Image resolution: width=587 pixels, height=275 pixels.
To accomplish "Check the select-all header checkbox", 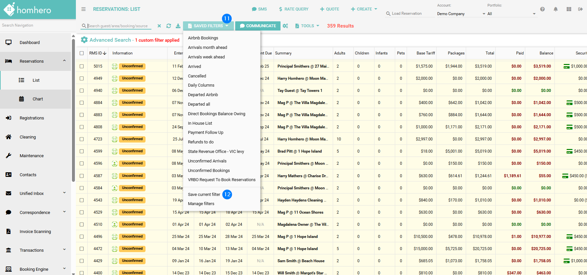I will tap(82, 53).
